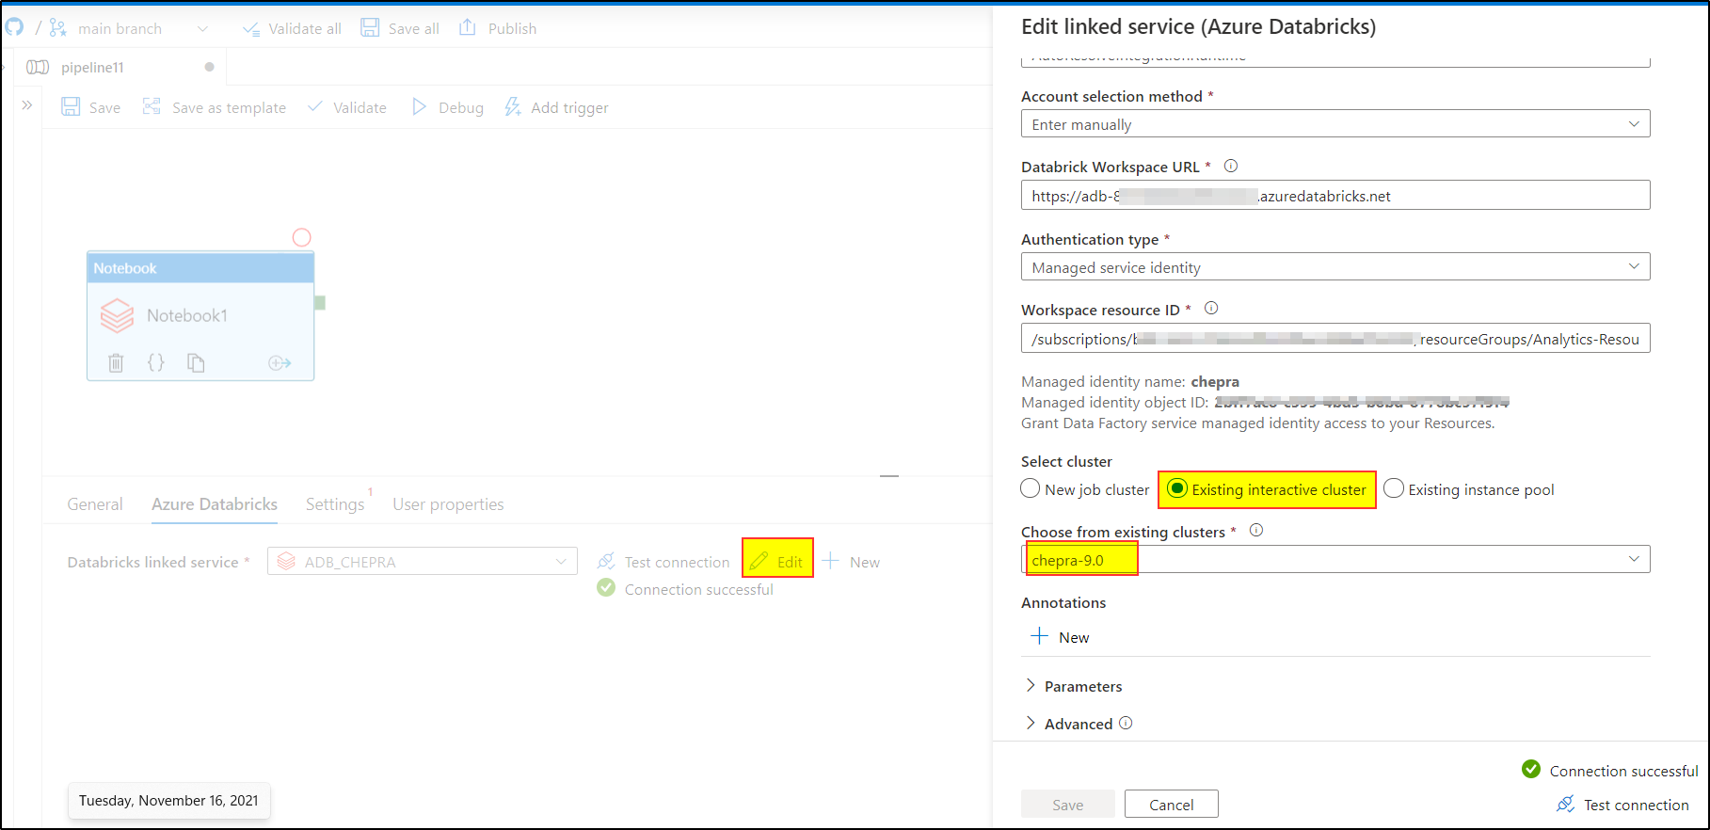Image resolution: width=1710 pixels, height=830 pixels.
Task: Click the Connection successful text in the linked service panel
Action: click(x=1623, y=771)
